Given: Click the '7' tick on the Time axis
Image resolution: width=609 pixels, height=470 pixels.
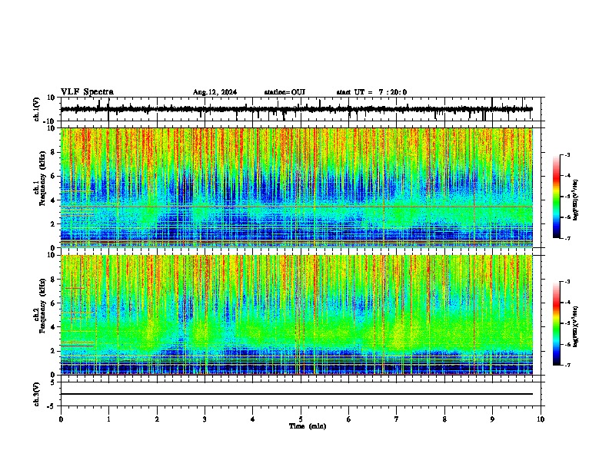Looking at the screenshot, I should 397,419.
